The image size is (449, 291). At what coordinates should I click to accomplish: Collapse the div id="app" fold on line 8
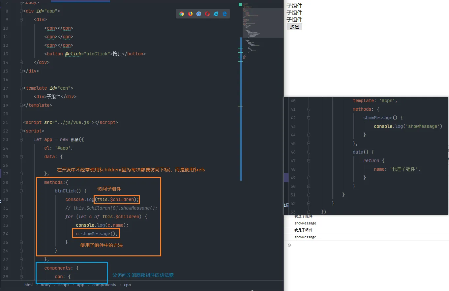(x=21, y=11)
